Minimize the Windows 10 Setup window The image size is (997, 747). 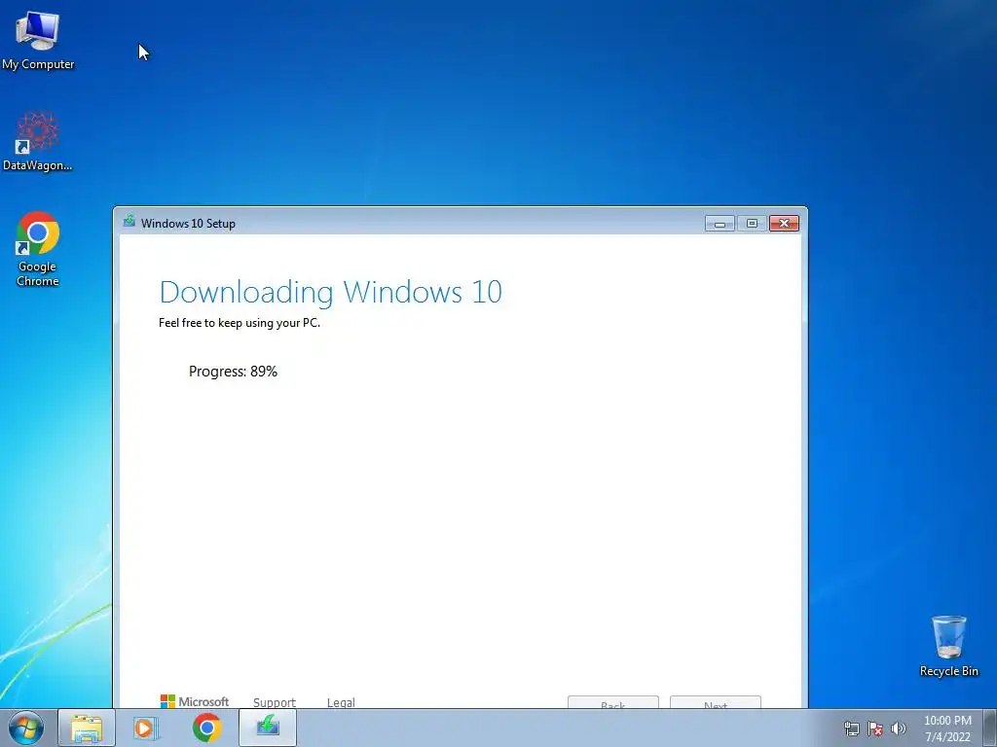(720, 224)
